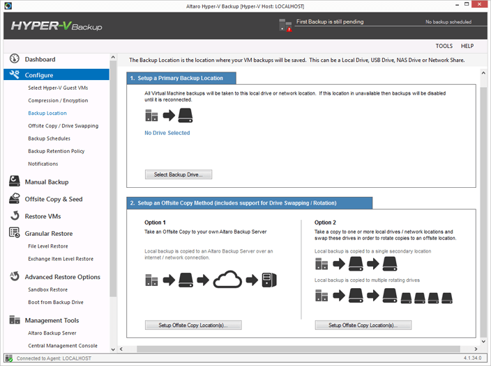Screen dimensions: 491x366
Task: Click the Offsite Copy & Seed icon
Action: (x=14, y=199)
